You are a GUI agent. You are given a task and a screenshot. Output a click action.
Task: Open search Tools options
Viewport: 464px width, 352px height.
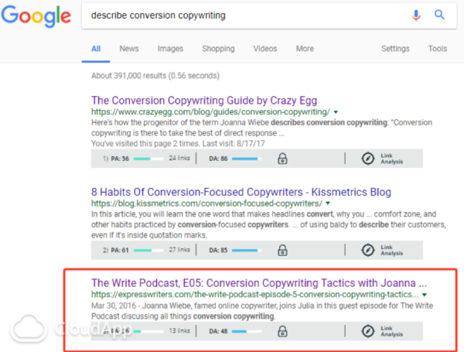click(x=438, y=49)
